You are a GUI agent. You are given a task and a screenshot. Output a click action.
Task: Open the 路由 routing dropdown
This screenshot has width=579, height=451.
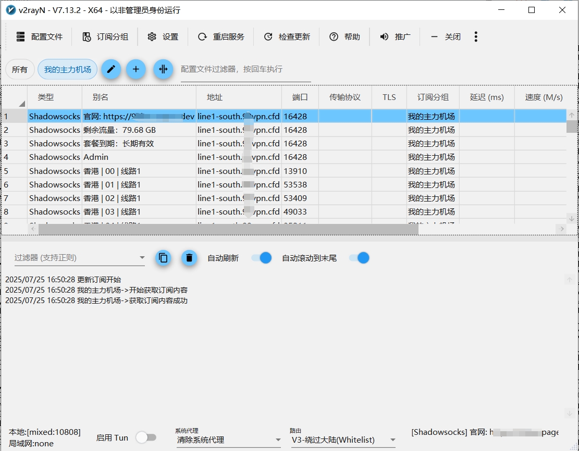click(x=342, y=440)
